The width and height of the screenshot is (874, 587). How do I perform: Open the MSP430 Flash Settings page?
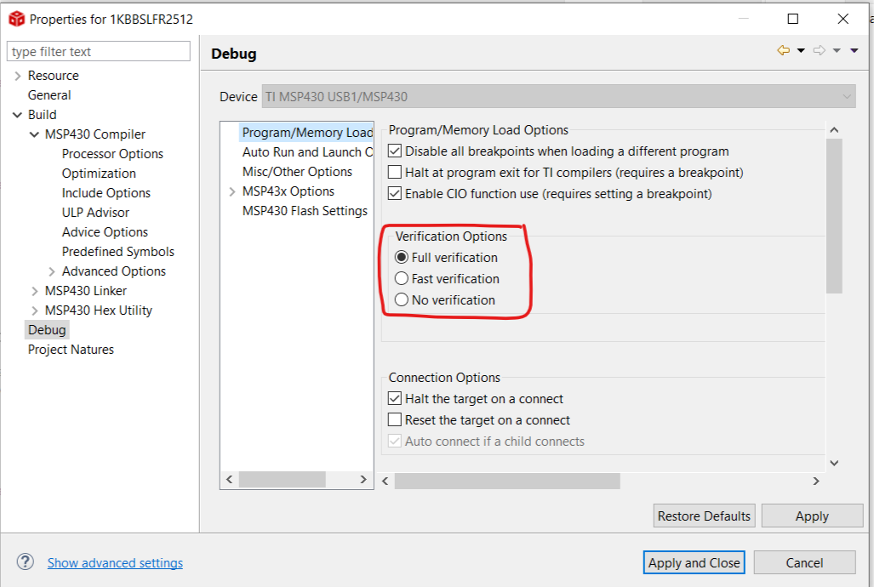tap(305, 211)
